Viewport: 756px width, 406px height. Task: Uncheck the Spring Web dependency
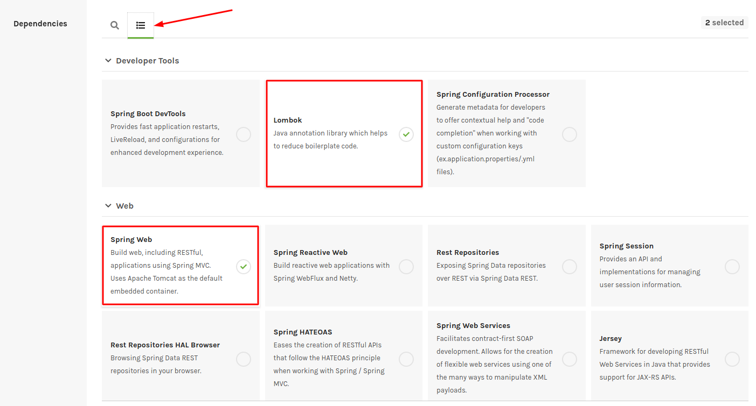tap(244, 267)
